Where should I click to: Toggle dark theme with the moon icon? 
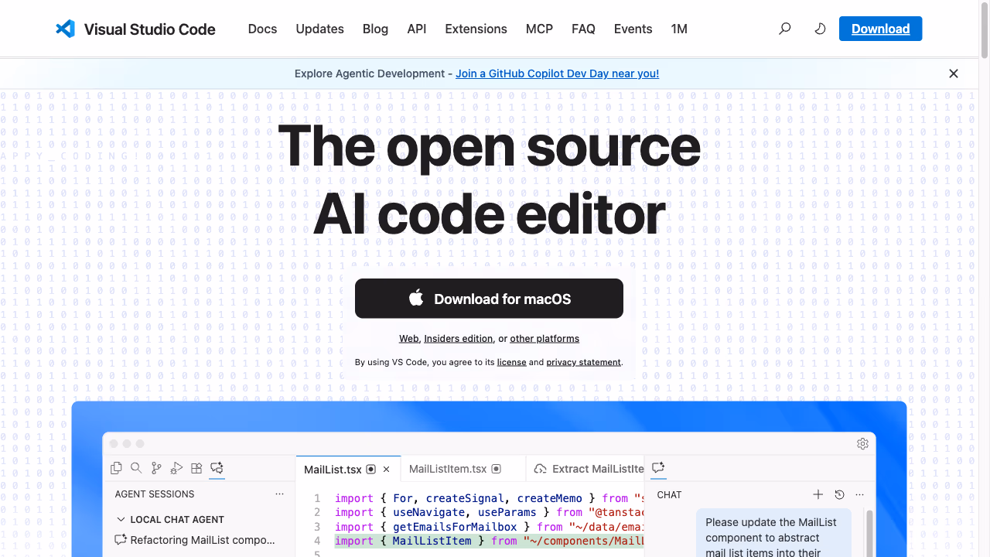coord(821,29)
